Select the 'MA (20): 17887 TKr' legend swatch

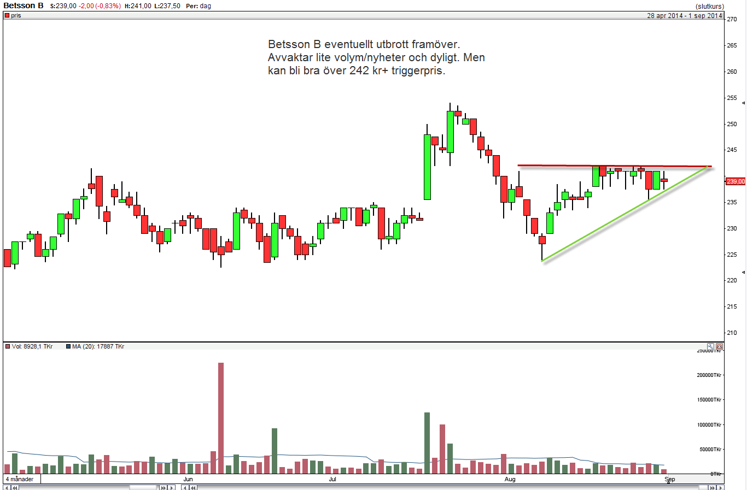[x=68, y=346]
